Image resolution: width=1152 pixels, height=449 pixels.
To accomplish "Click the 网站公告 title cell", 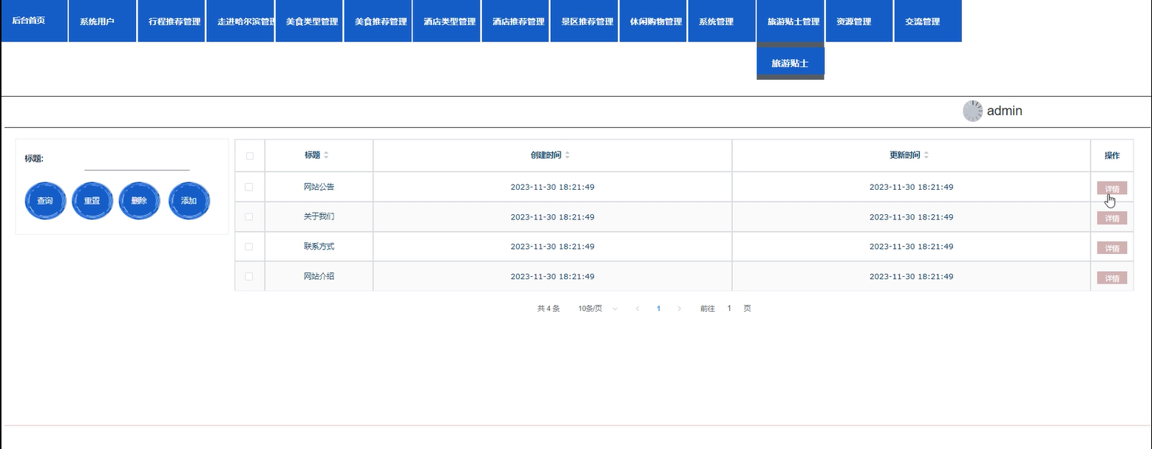I will point(319,187).
